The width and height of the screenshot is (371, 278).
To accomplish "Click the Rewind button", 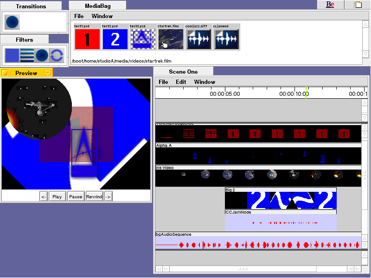I will tap(94, 196).
